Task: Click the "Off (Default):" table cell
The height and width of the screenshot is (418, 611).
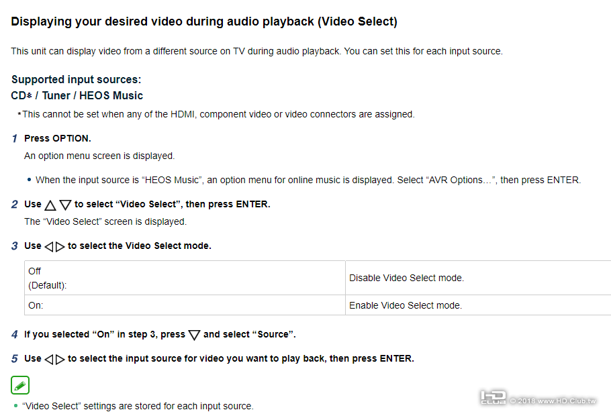Action: (x=185, y=278)
